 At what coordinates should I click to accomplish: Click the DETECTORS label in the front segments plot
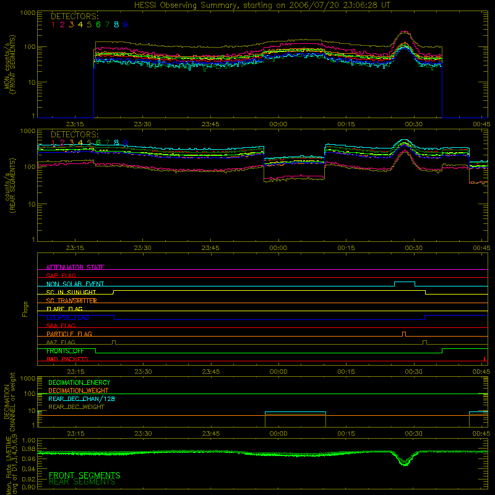coord(75,16)
